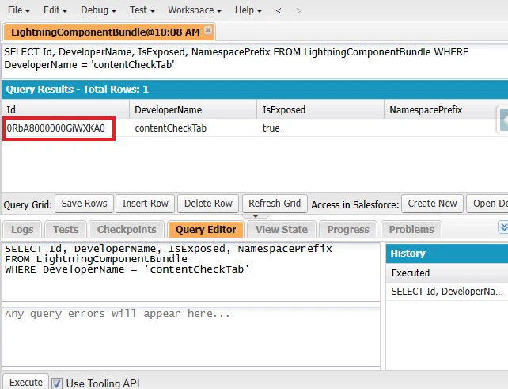Switch to the Query Editor tab
The width and height of the screenshot is (508, 389).
(x=206, y=230)
